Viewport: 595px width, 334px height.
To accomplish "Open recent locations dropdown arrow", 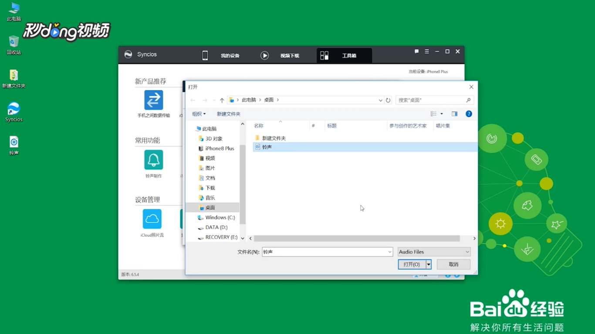I will point(214,100).
